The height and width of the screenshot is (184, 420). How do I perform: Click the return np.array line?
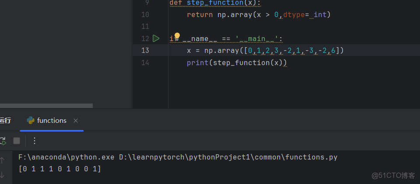[259, 14]
